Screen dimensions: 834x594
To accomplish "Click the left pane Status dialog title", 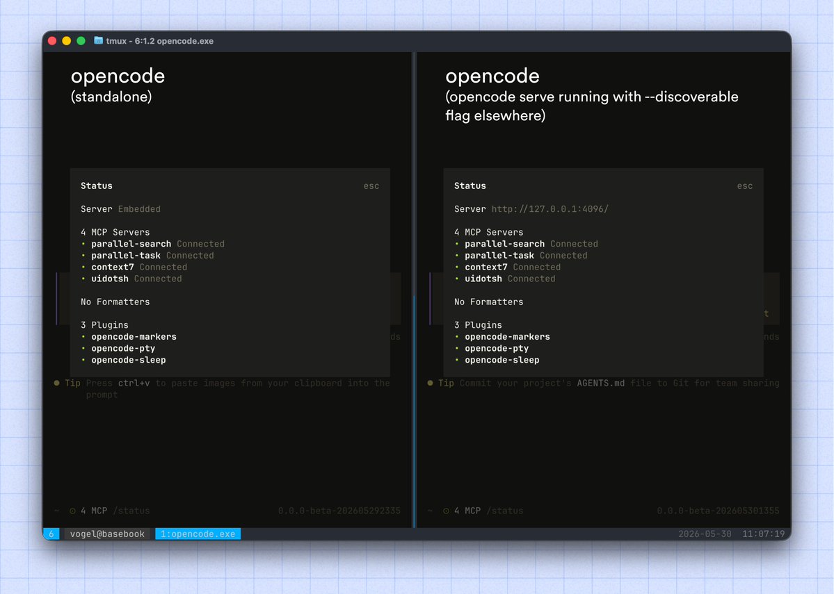I will [x=96, y=186].
